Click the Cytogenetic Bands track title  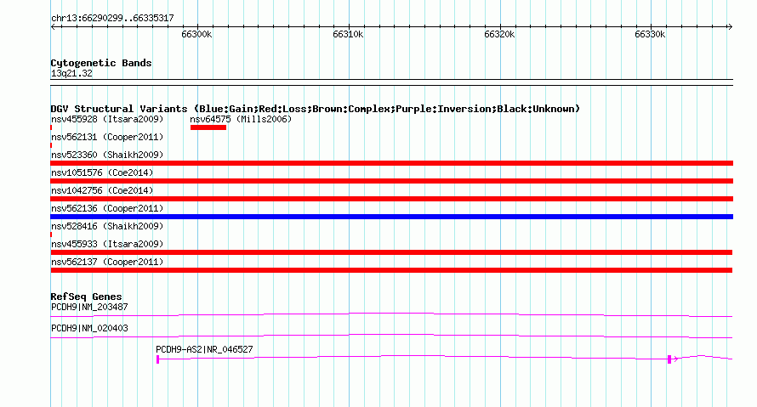[x=101, y=63]
